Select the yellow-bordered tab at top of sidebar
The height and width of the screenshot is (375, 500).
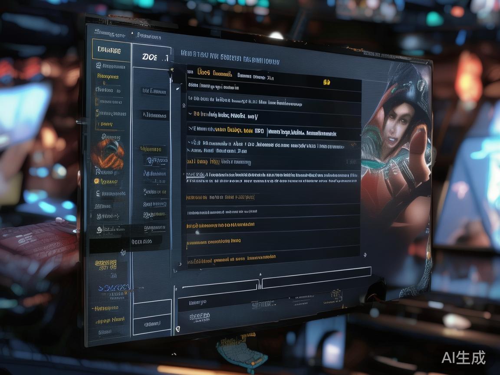click(x=111, y=51)
